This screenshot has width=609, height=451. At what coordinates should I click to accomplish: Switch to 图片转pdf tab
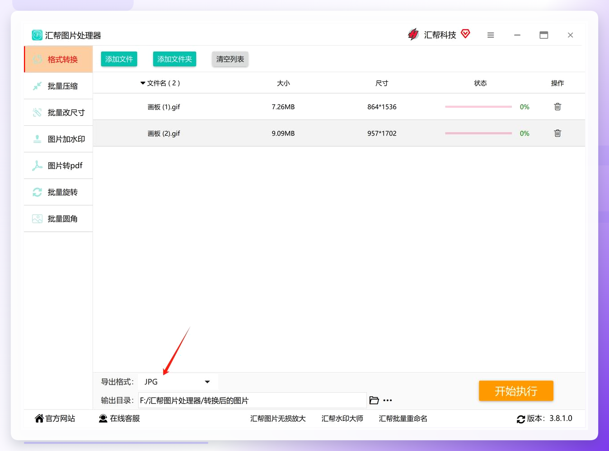pyautogui.click(x=58, y=166)
